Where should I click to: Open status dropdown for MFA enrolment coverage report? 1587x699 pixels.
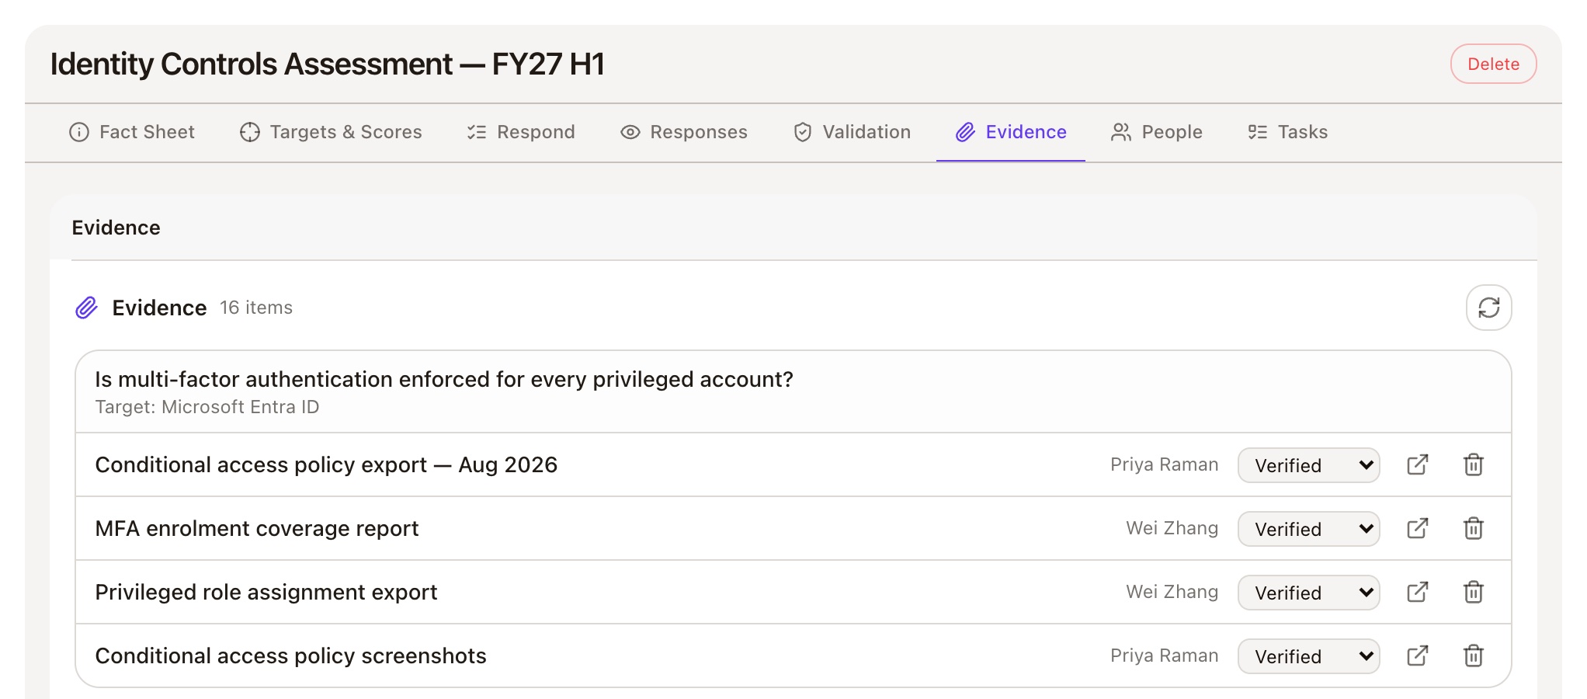point(1308,529)
